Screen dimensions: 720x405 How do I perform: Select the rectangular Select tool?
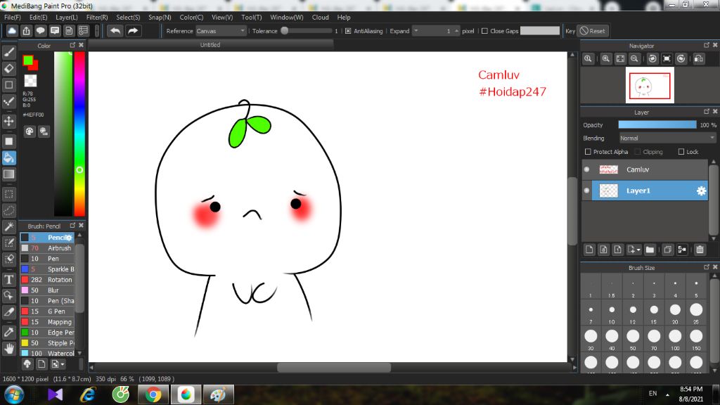coord(8,194)
